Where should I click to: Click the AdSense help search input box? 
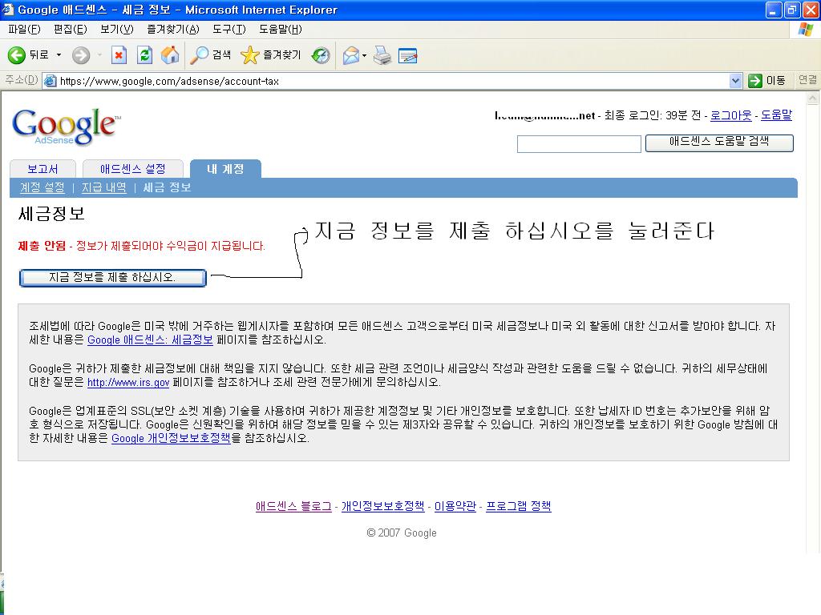[x=579, y=144]
